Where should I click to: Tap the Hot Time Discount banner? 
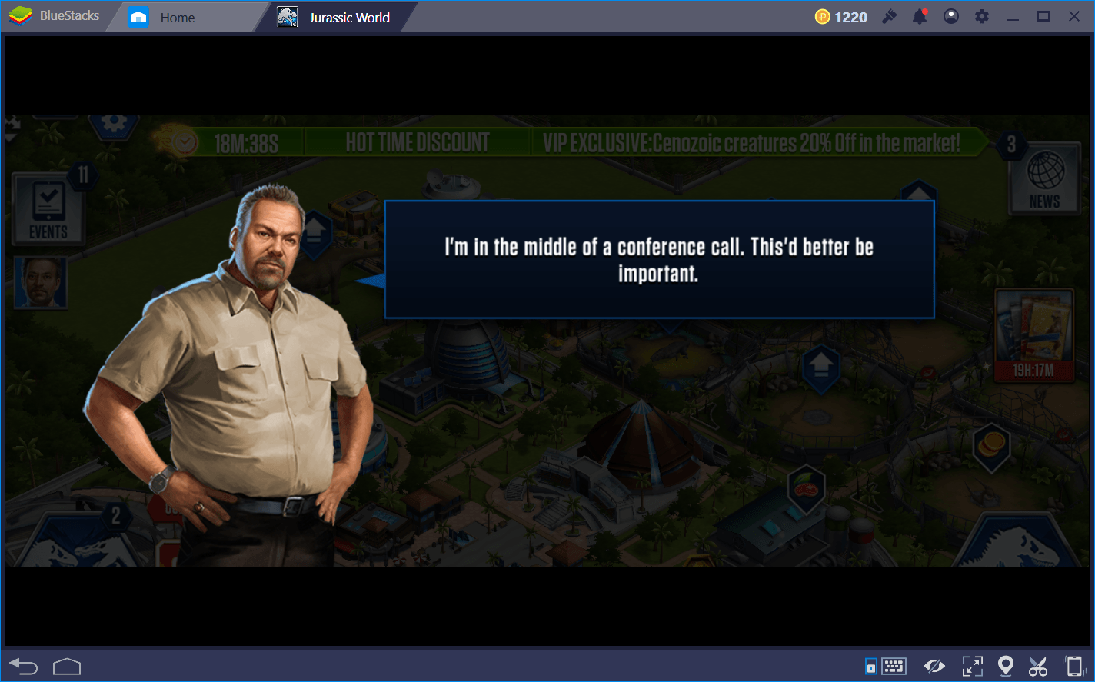(418, 142)
